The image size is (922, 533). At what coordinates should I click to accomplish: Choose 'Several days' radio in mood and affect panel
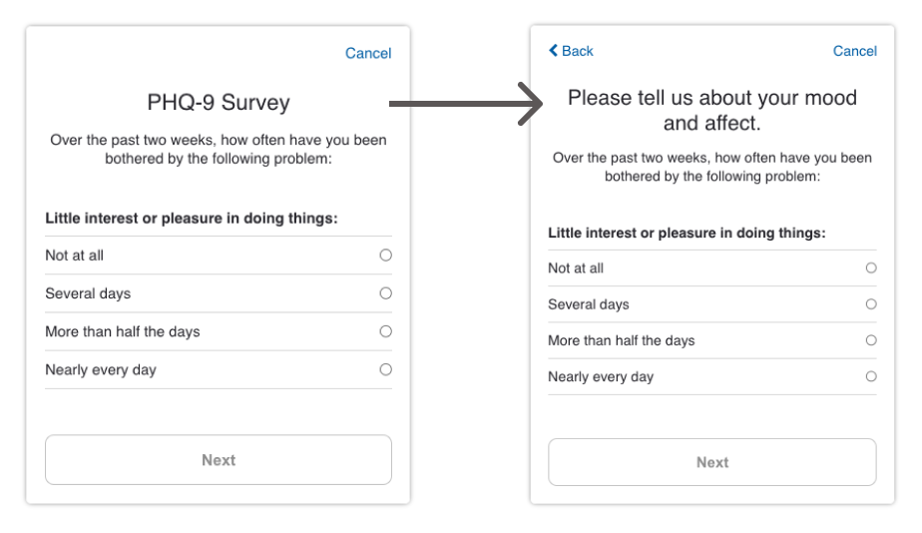pyautogui.click(x=871, y=304)
